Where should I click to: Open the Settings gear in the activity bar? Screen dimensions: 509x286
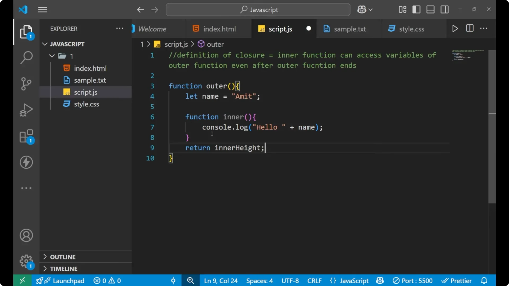pyautogui.click(x=26, y=261)
